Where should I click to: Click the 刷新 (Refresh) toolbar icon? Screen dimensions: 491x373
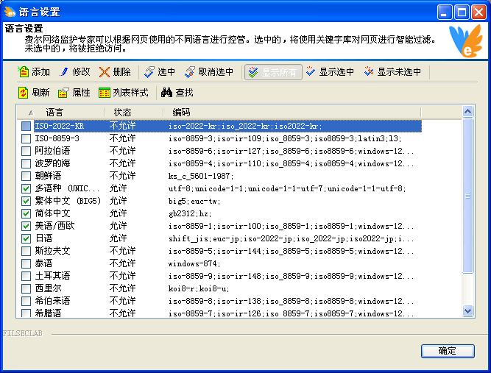(24, 93)
